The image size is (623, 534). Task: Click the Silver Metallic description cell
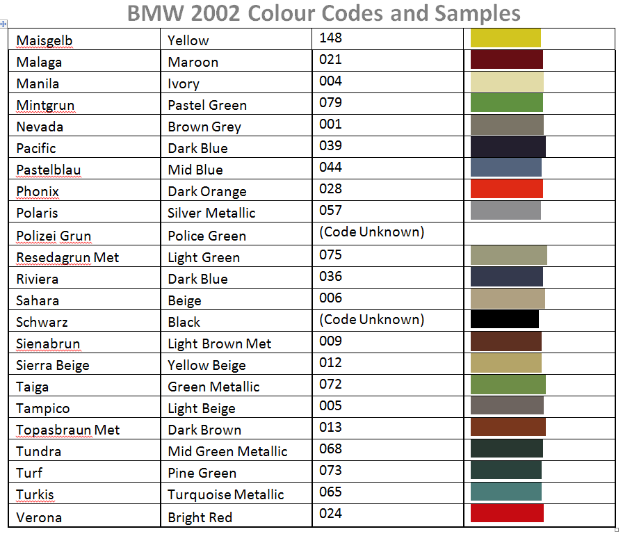[236, 211]
